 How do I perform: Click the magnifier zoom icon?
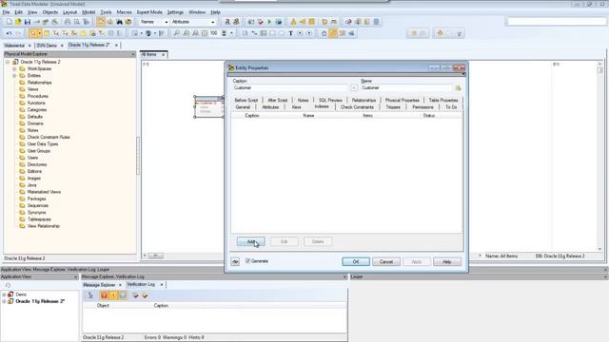click(x=177, y=33)
